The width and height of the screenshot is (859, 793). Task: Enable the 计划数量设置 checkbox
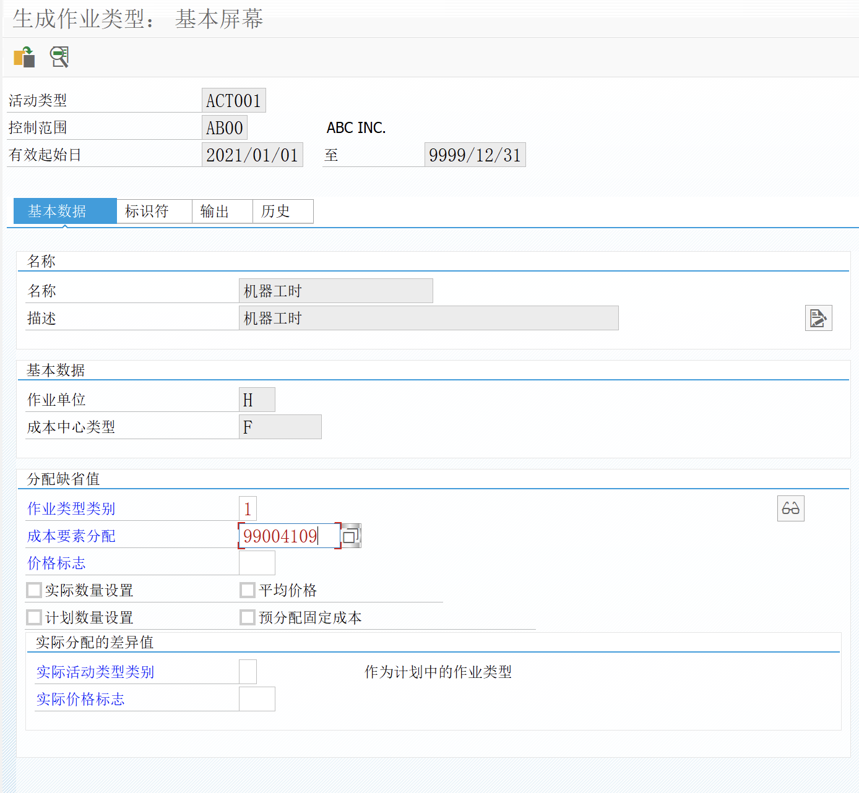click(34, 617)
